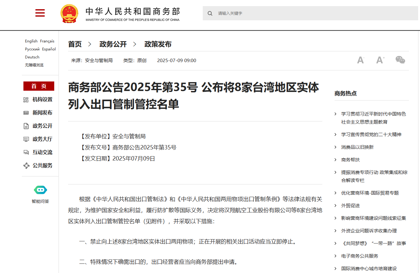Switch the site language to English
The width and height of the screenshot is (420, 273).
point(31,41)
